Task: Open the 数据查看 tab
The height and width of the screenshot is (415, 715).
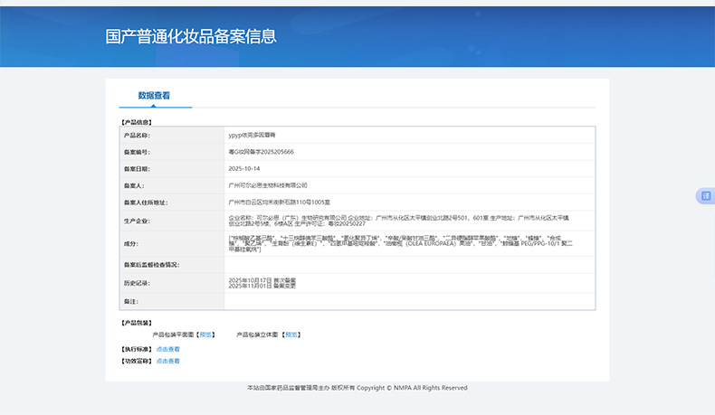Action: tap(154, 95)
